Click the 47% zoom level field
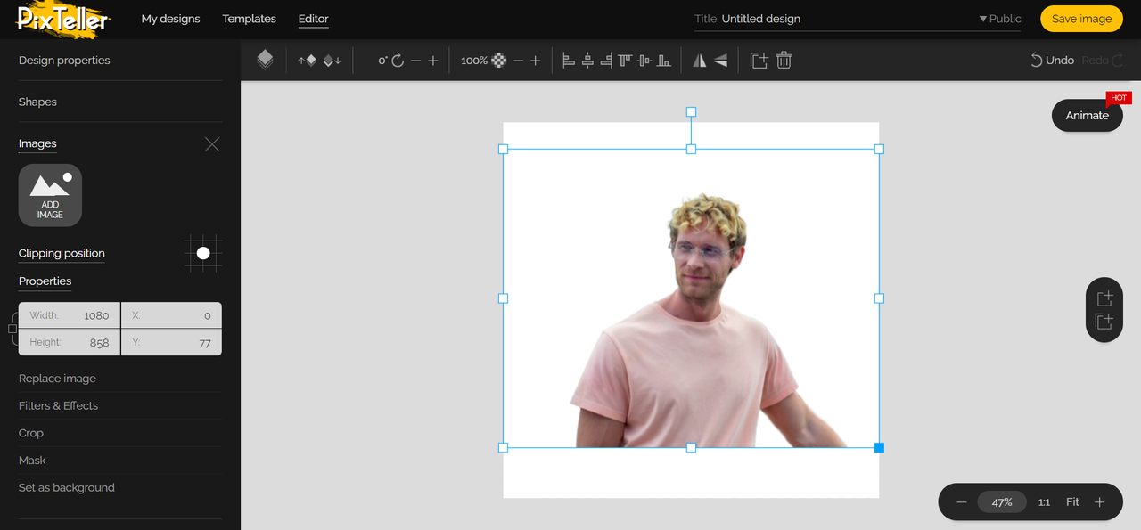This screenshot has width=1141, height=530. [1002, 502]
